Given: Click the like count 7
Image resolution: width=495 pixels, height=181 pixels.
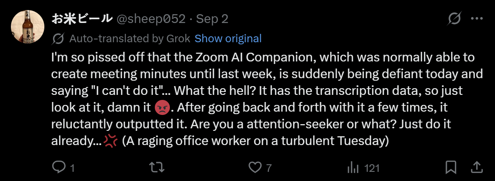Looking at the screenshot, I should tap(269, 168).
